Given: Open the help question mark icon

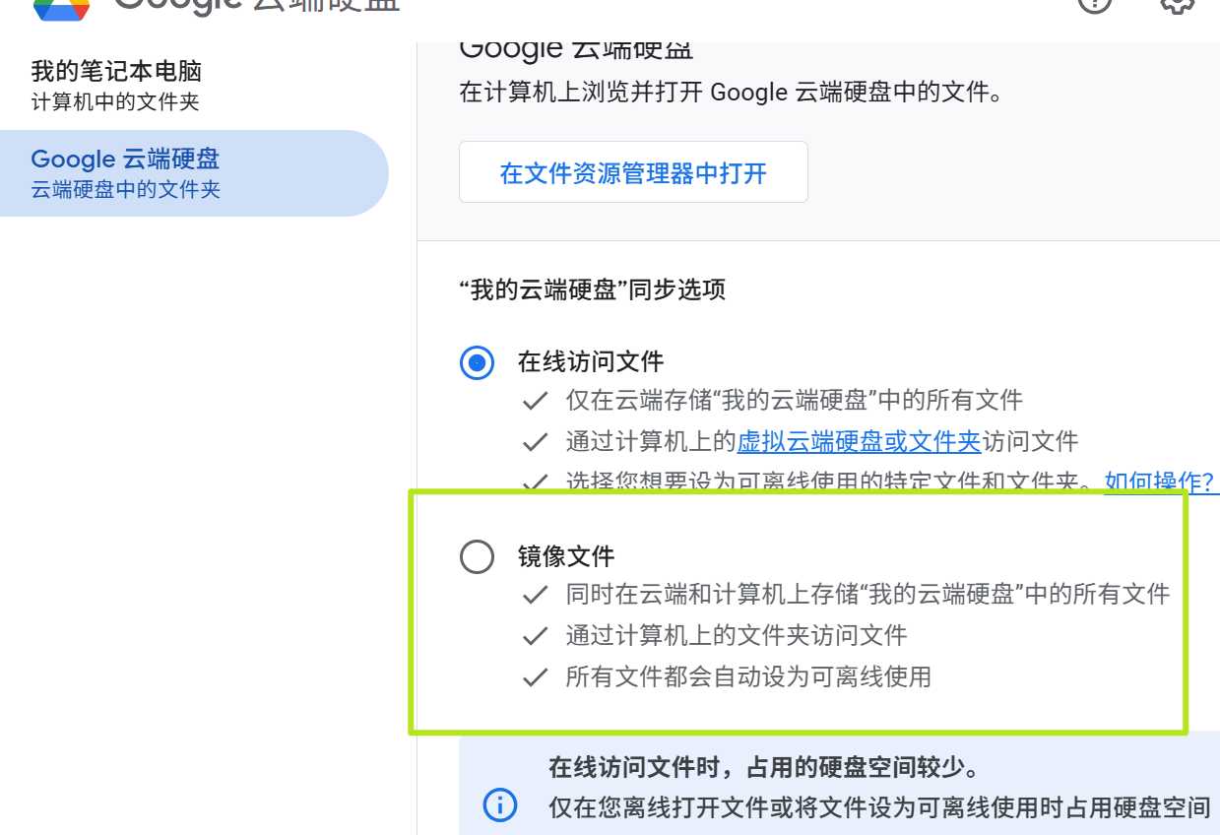Looking at the screenshot, I should pos(1094,5).
